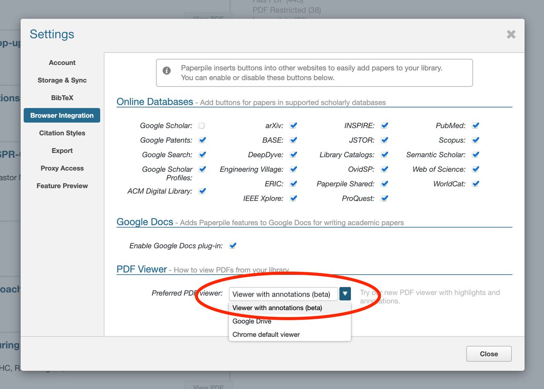The height and width of the screenshot is (389, 544).
Task: Enable the Google Scholar checkbox
Action: (x=202, y=126)
